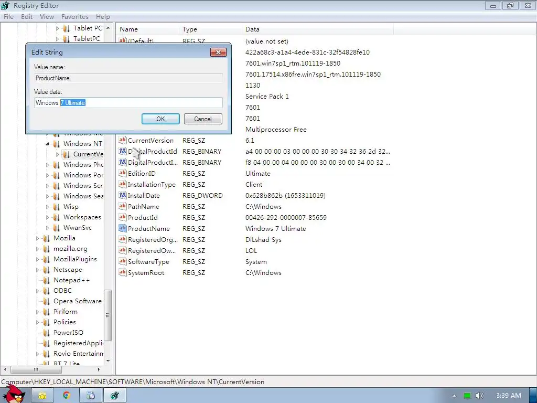Select the Rovio Entertainment key
Screen dimensions: 537x403
(x=79, y=354)
